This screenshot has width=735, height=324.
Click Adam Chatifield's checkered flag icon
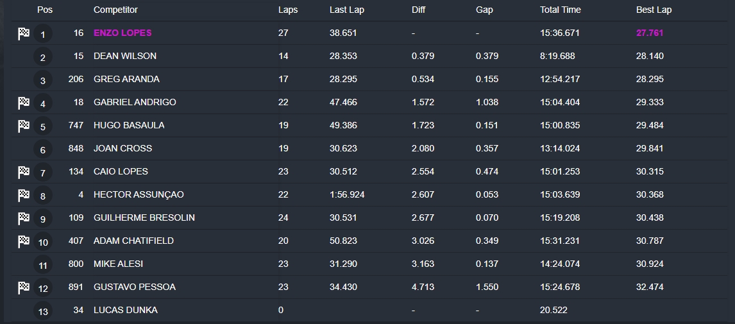24,241
